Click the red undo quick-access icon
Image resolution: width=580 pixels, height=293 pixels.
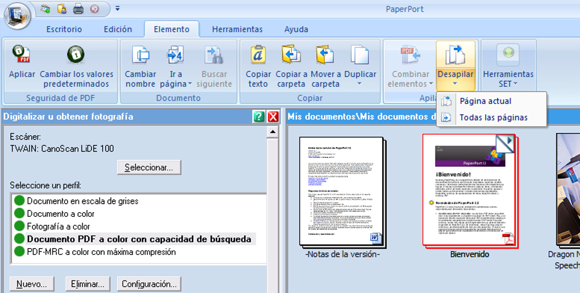[95, 9]
